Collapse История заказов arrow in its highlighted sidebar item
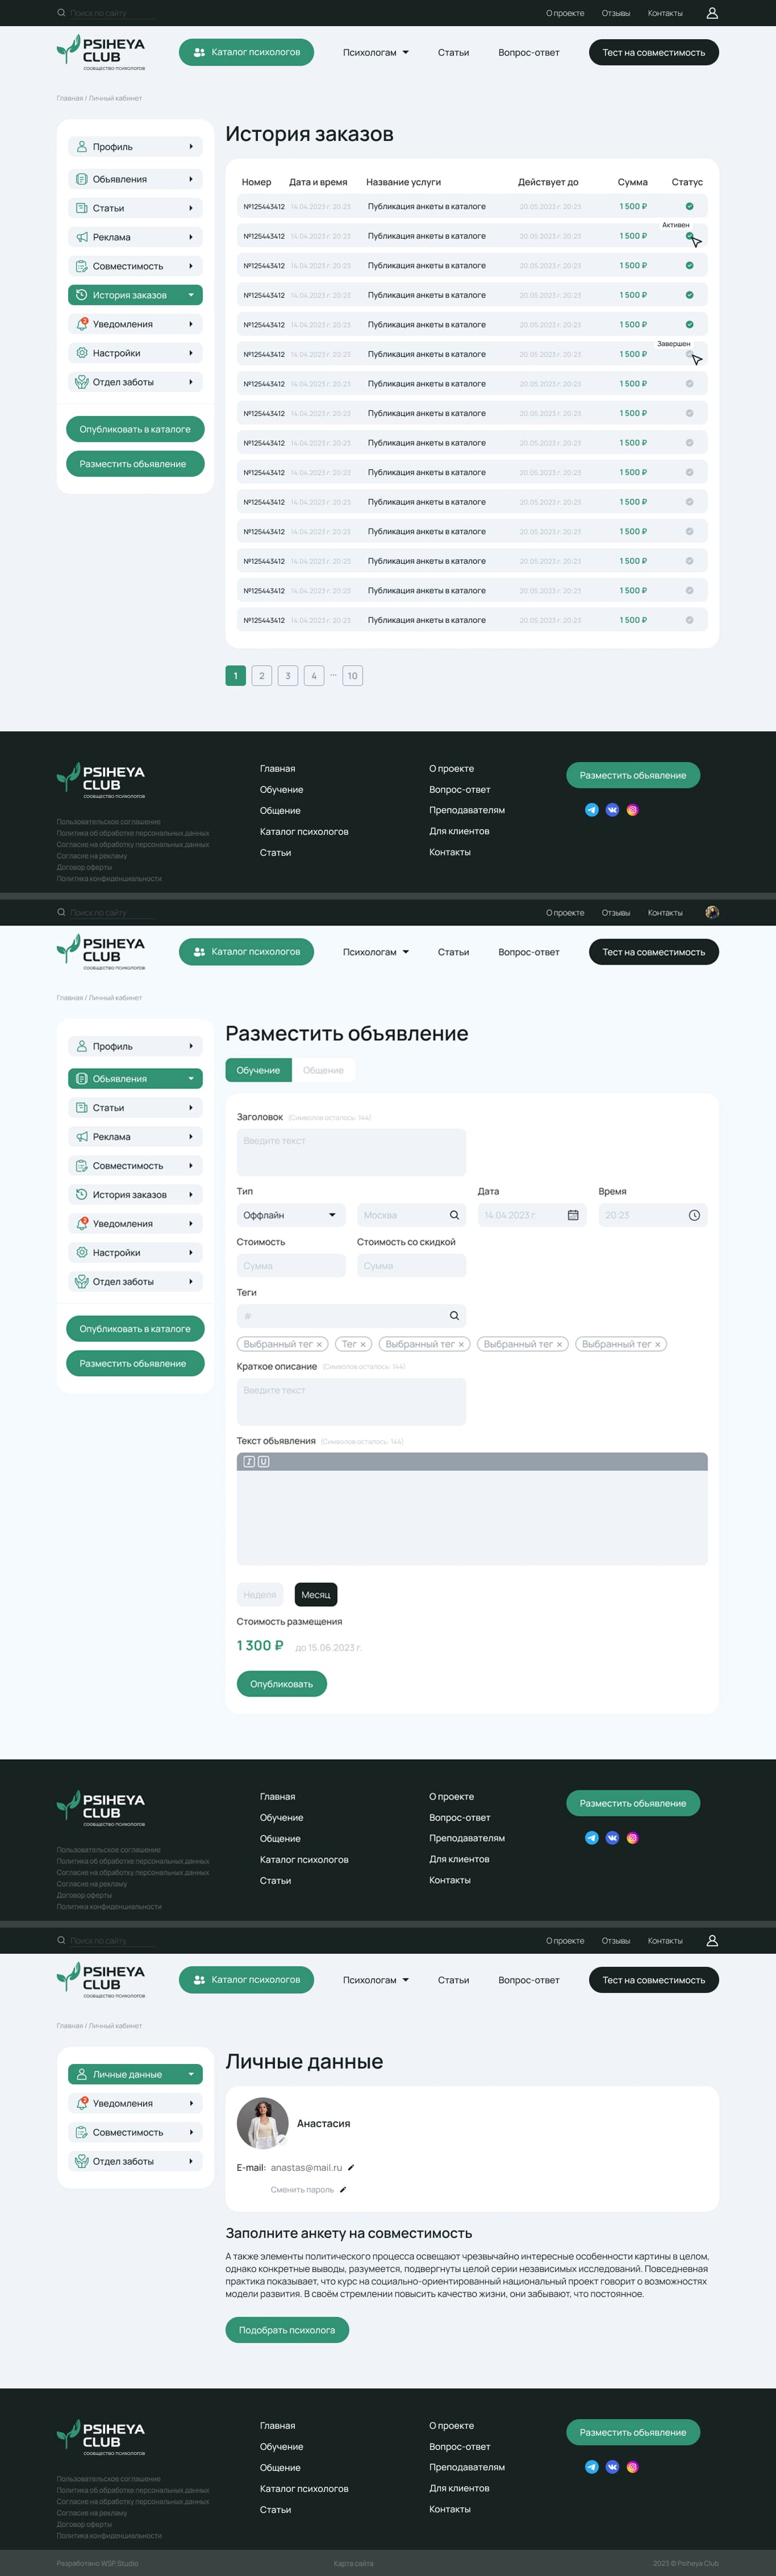Screen dimensions: 776x2576 coord(191,295)
